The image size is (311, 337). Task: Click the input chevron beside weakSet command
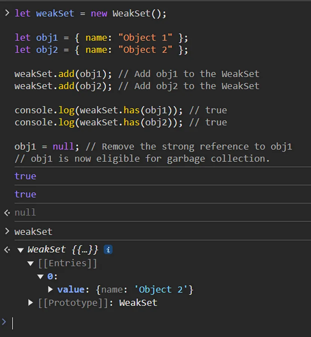(x=7, y=231)
